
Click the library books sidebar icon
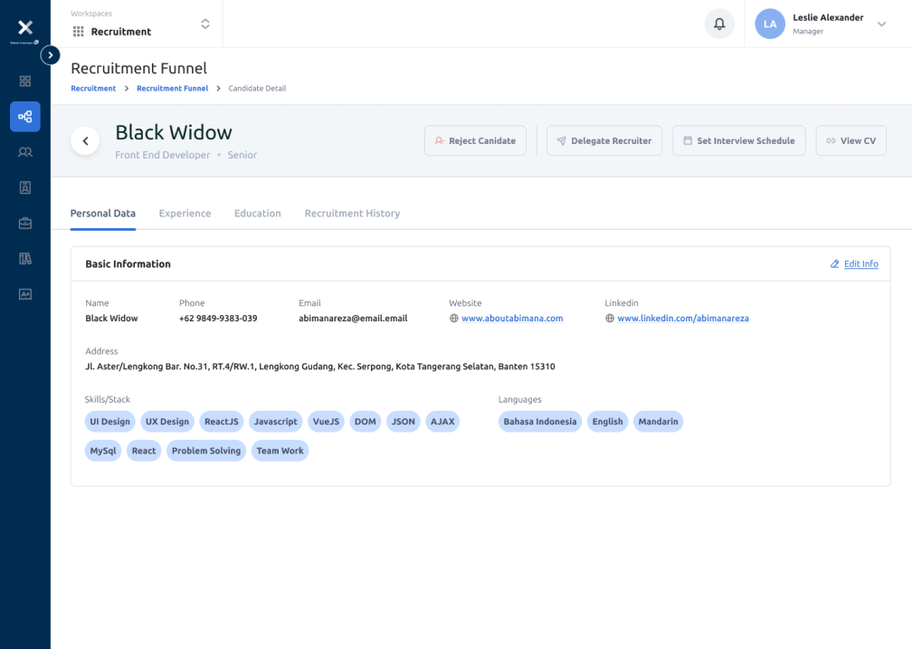(x=25, y=258)
